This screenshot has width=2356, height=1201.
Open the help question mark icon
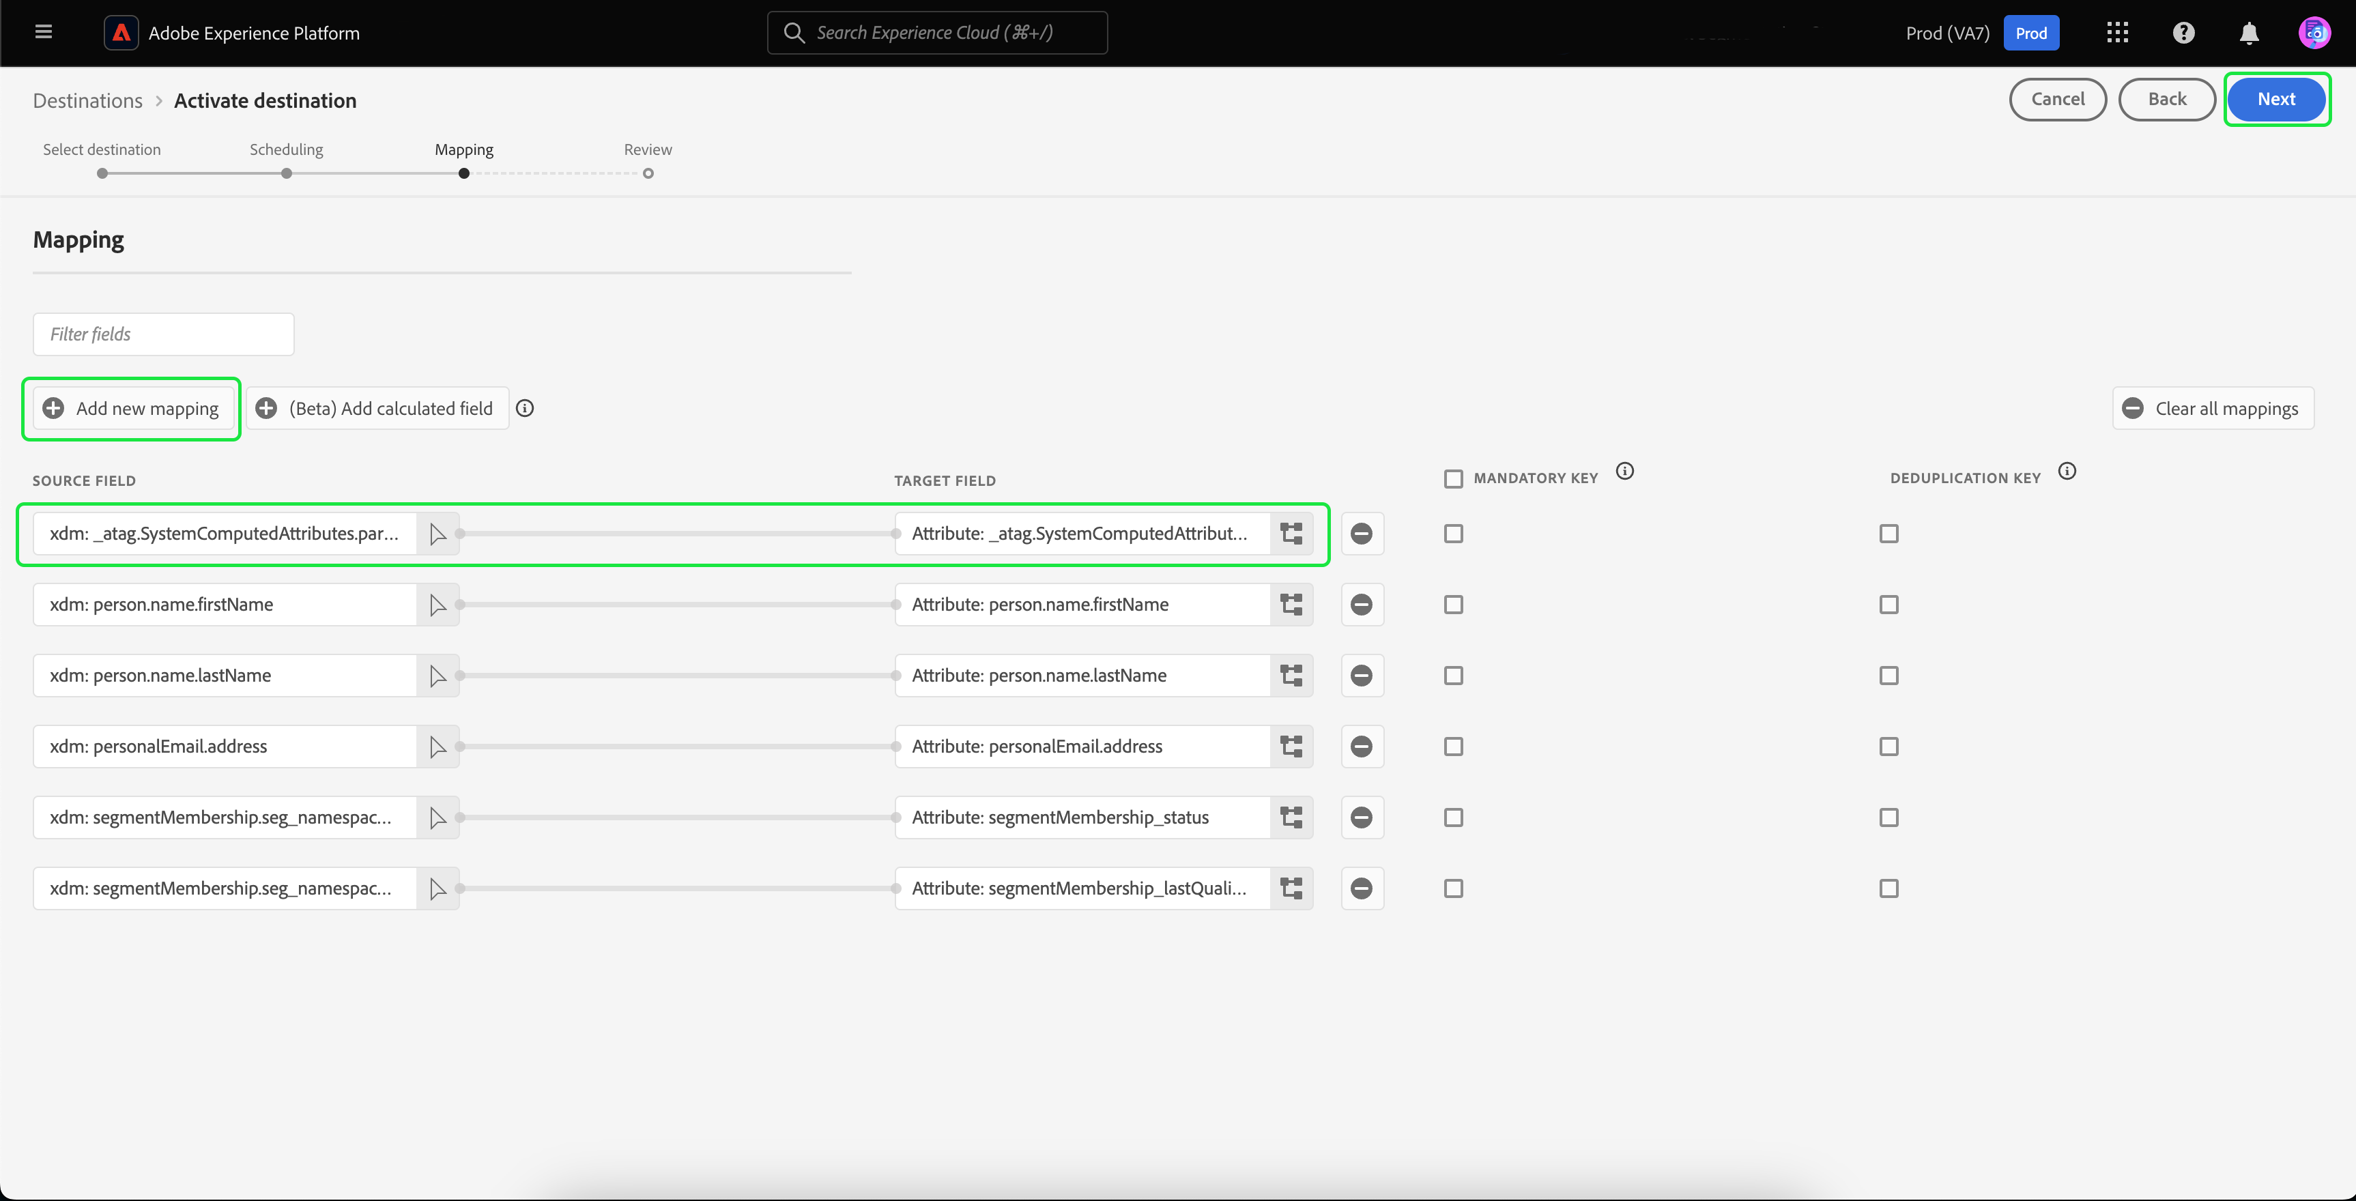(2183, 33)
